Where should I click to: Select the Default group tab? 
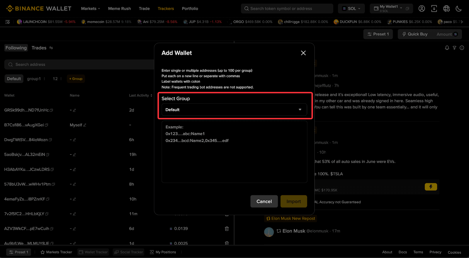(x=14, y=79)
